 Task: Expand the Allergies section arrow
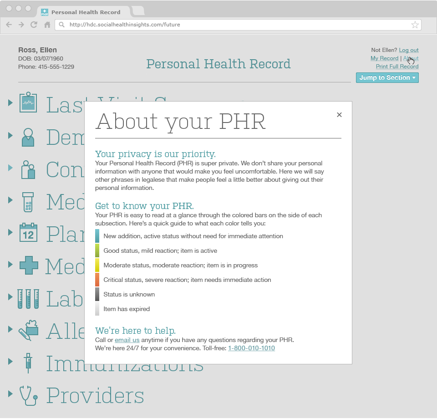tap(10, 329)
